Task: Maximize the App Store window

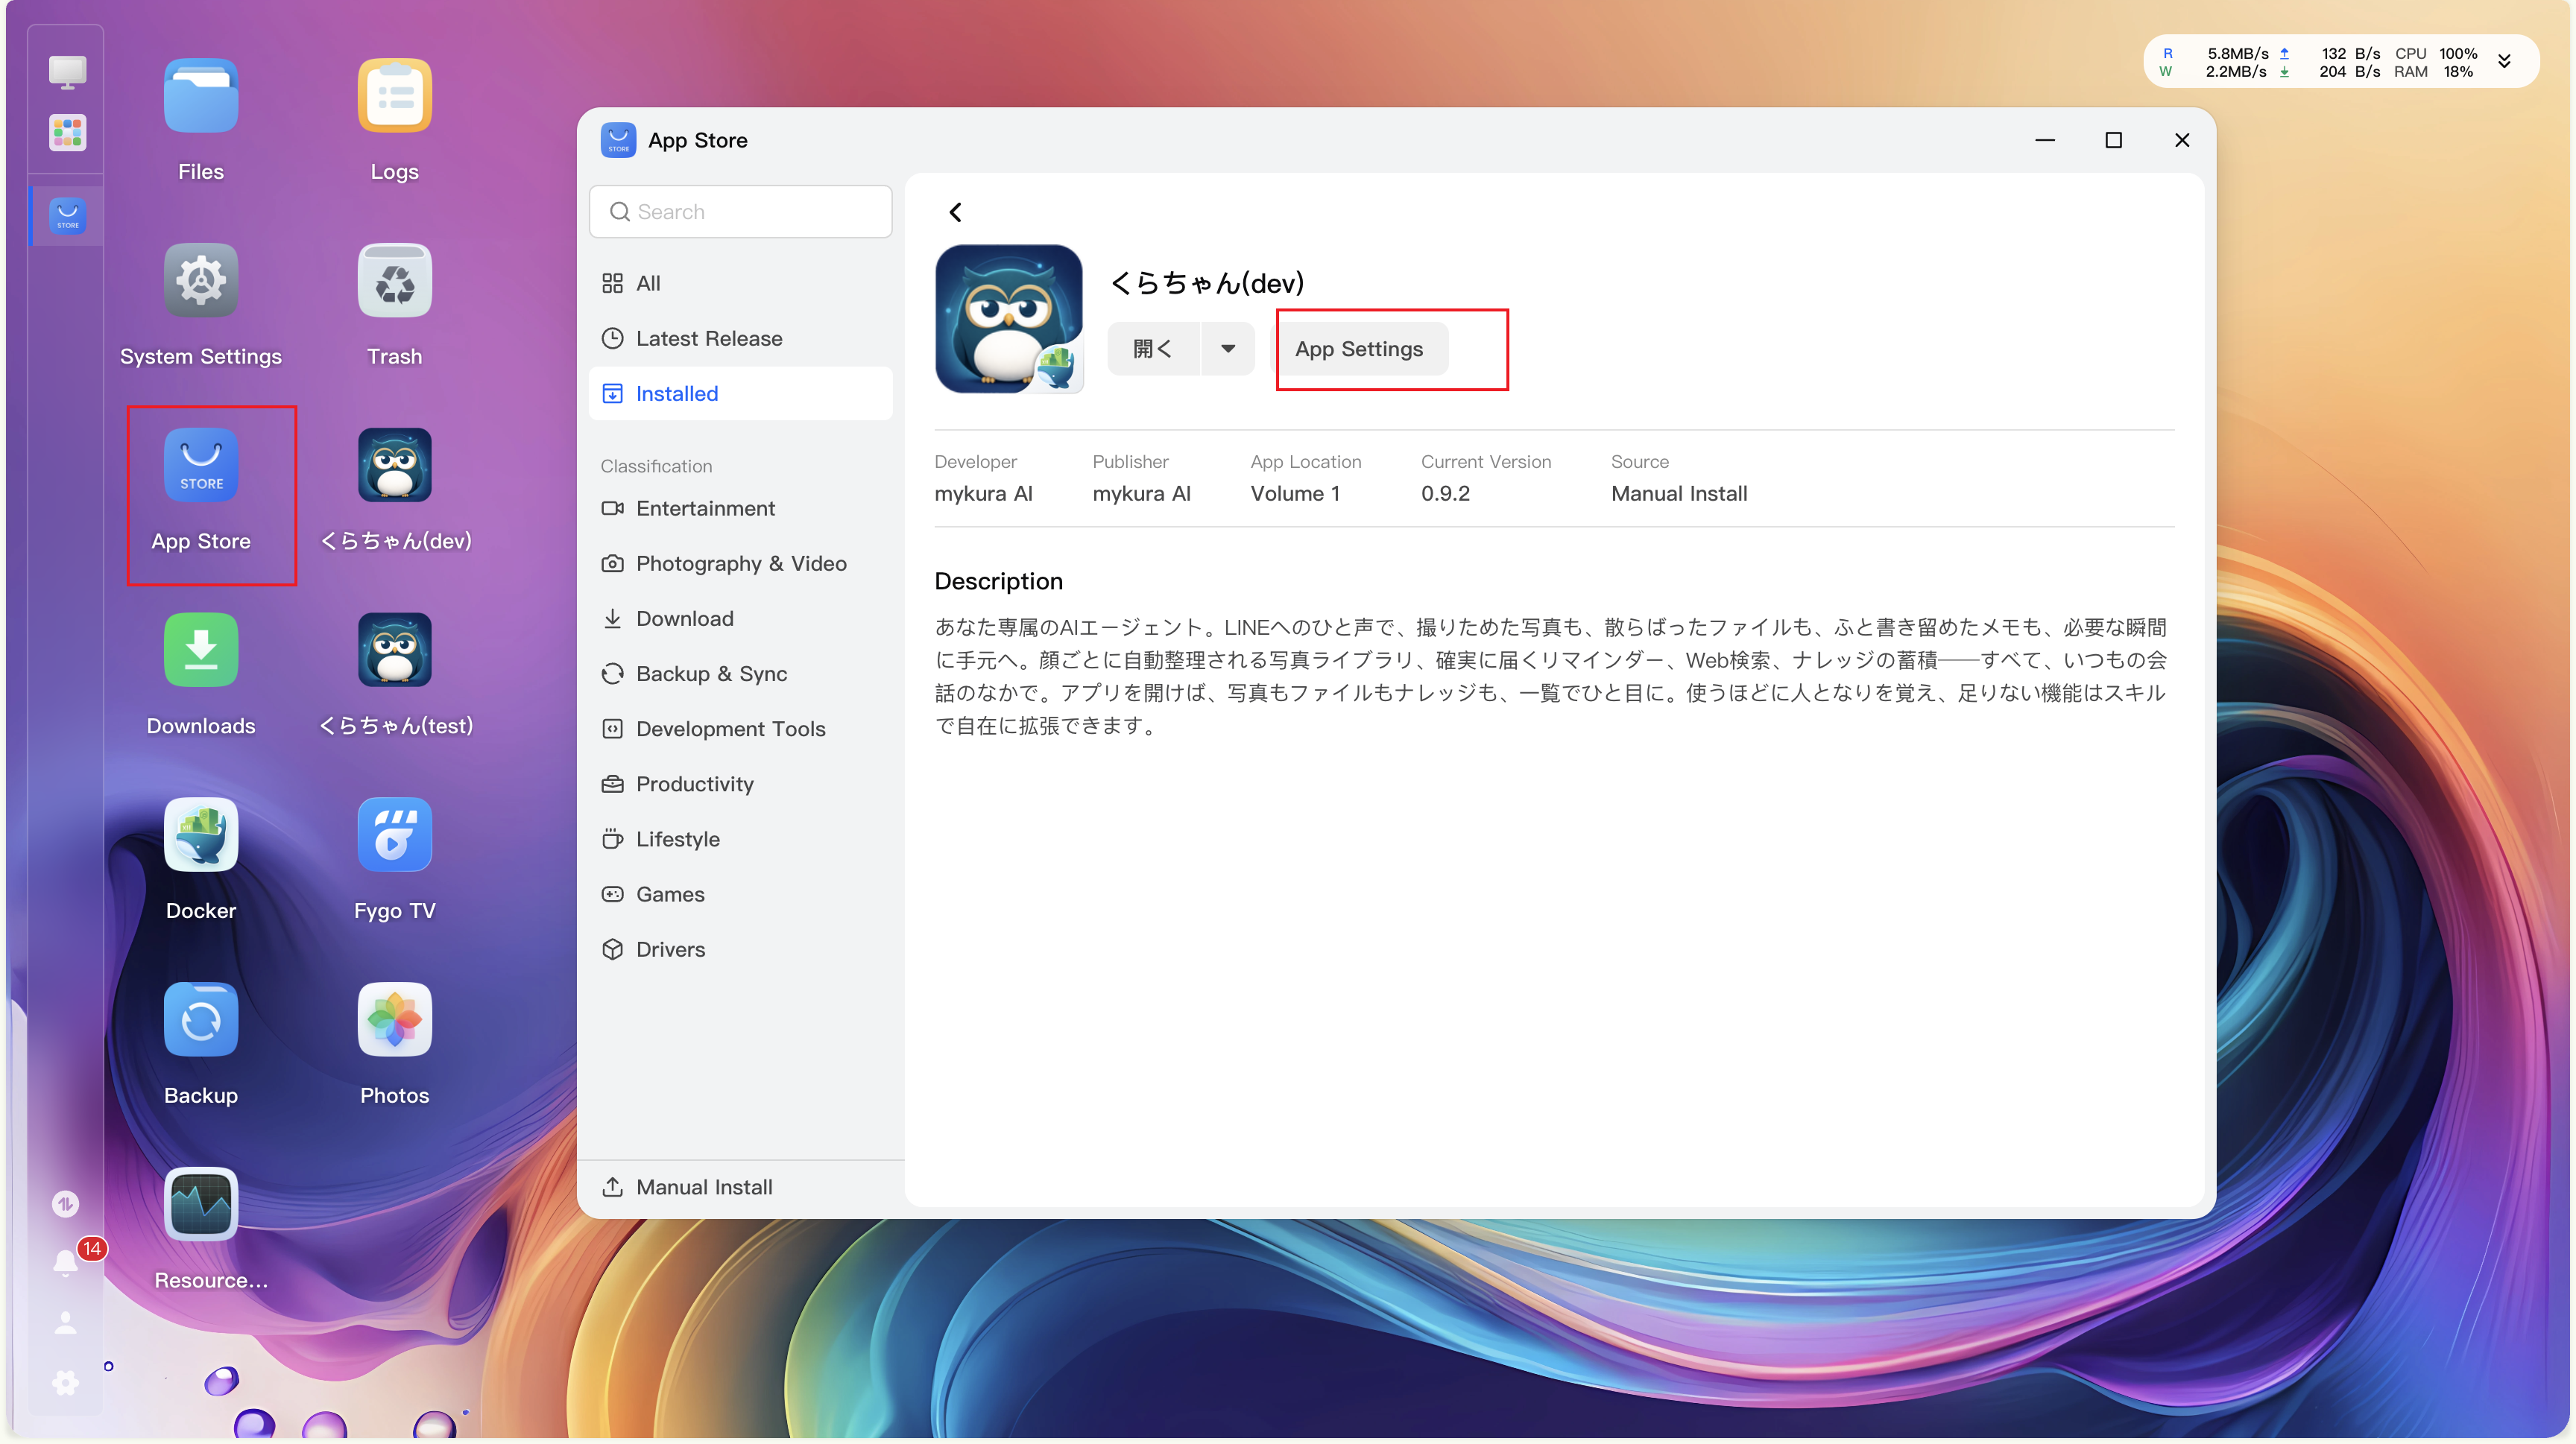Action: coord(2113,140)
